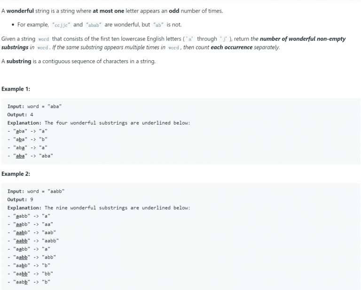This screenshot has height=290, width=361.
Task: Click the 'j' inline code character
Action: [x=224, y=39]
